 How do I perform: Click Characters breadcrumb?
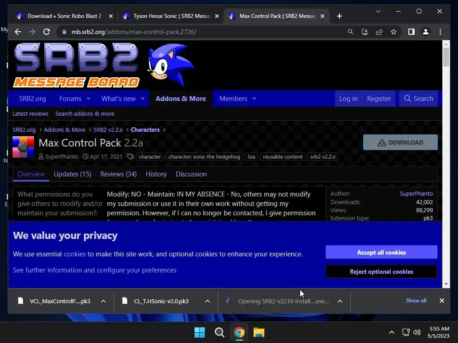coord(145,130)
